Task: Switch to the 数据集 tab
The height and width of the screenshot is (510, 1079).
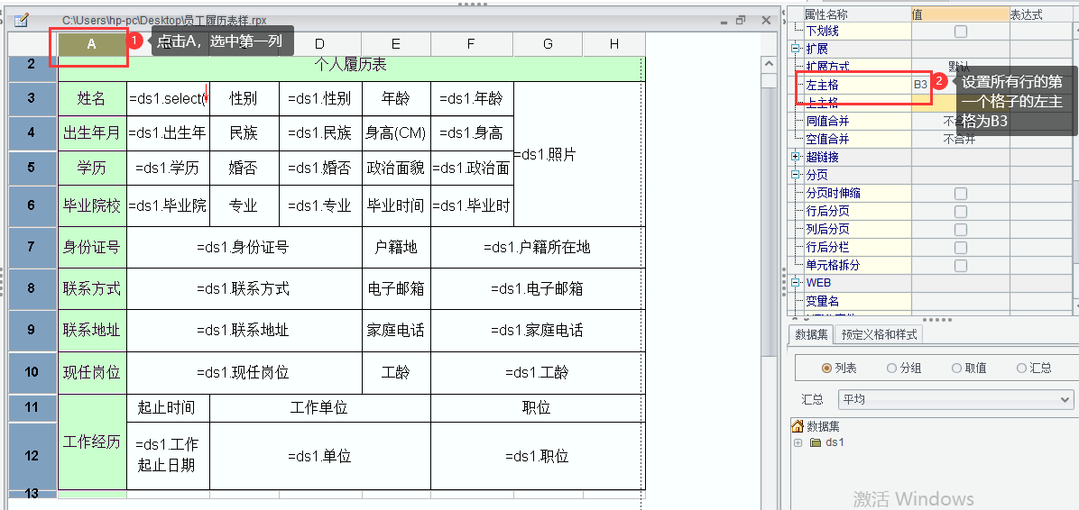Action: pos(811,334)
